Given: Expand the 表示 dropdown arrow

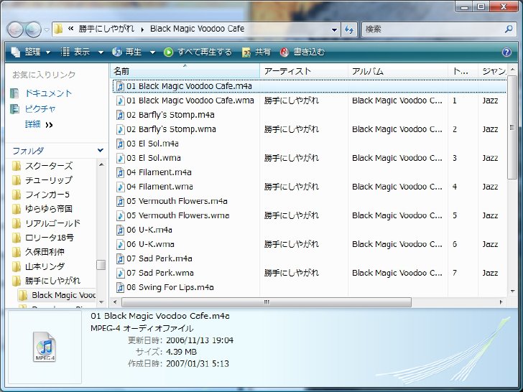Looking at the screenshot, I should [101, 52].
